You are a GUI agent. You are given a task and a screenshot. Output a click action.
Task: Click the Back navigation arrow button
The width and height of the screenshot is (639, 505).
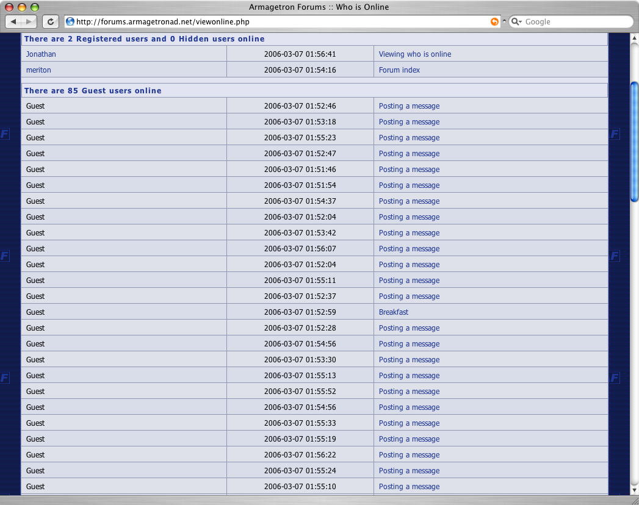(13, 22)
